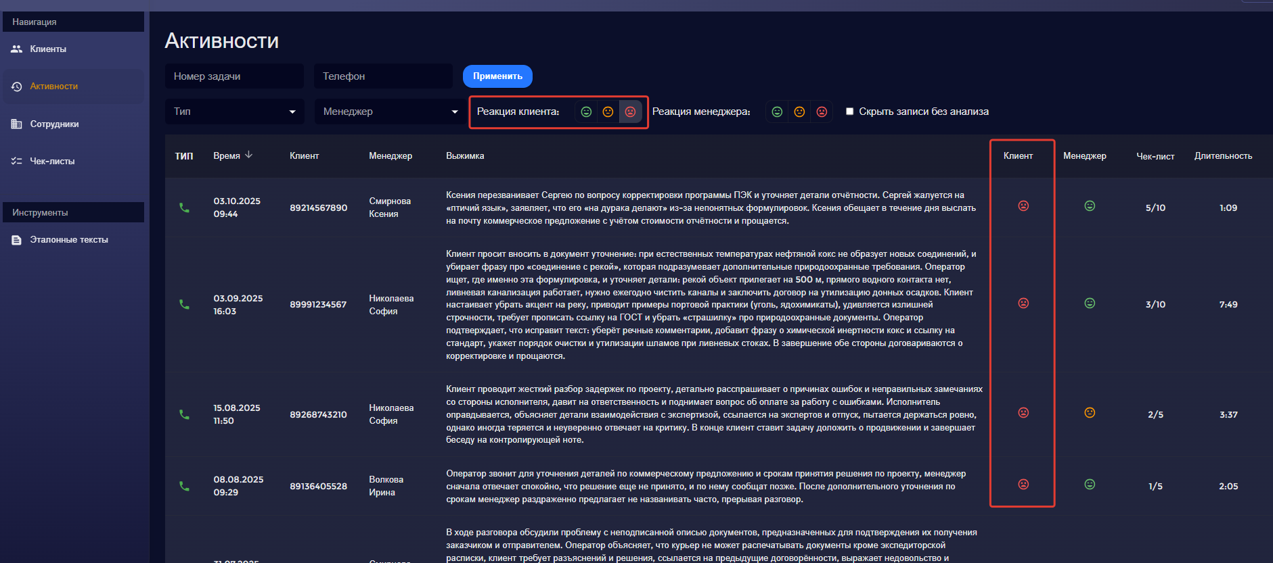Toggle the orange neutral manager reaction filter
The image size is (1273, 563).
click(799, 112)
